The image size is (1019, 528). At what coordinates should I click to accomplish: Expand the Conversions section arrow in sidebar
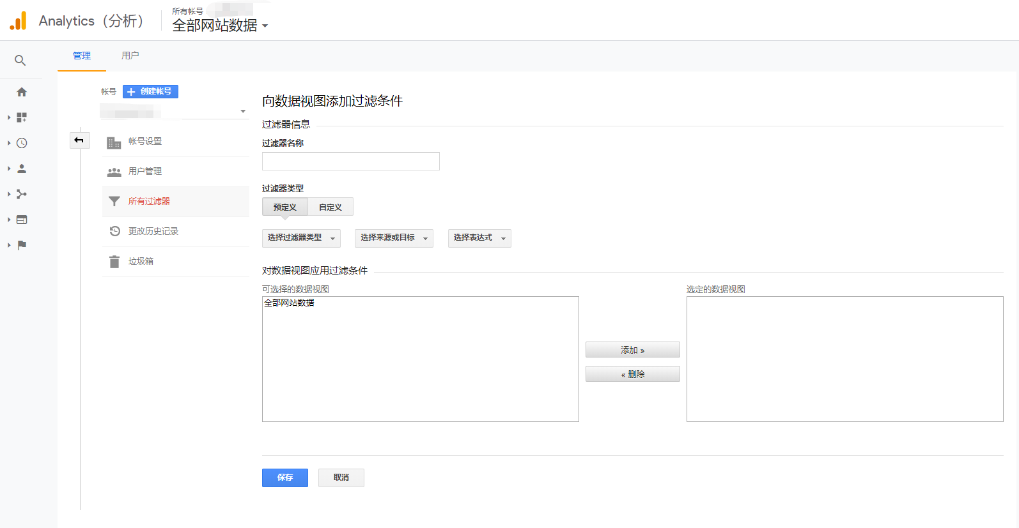click(x=9, y=245)
